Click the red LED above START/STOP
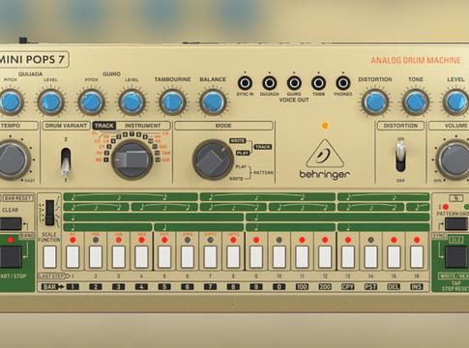469x348 pixels. [x=11, y=240]
